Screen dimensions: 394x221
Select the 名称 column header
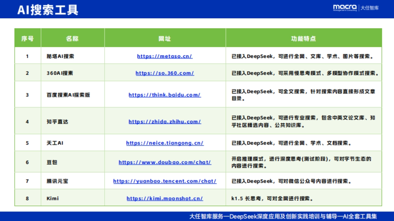tap(72, 38)
